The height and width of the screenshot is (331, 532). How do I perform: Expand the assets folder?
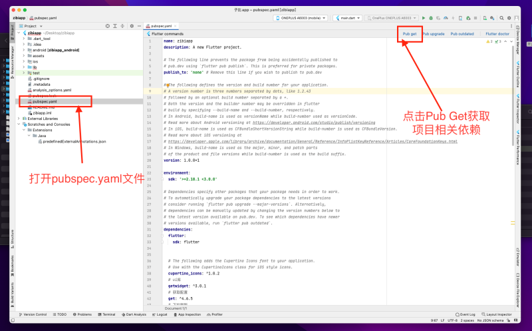24,56
